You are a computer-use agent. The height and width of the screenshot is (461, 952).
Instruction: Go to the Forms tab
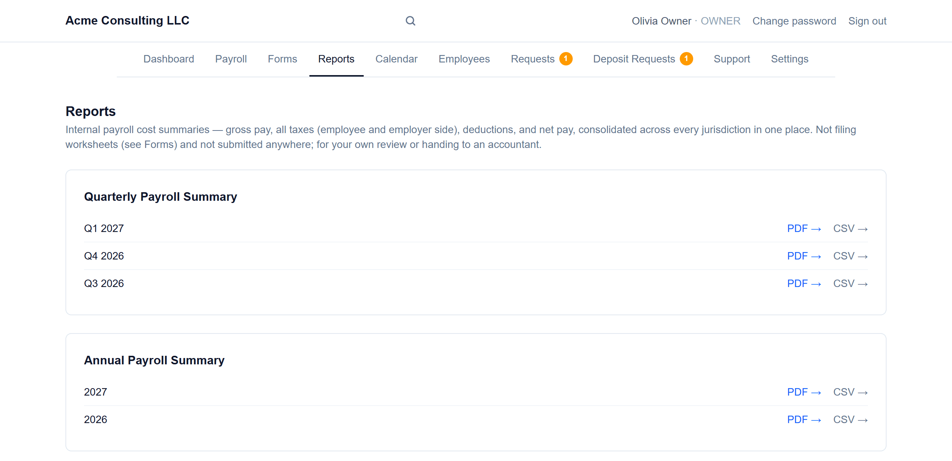click(282, 59)
